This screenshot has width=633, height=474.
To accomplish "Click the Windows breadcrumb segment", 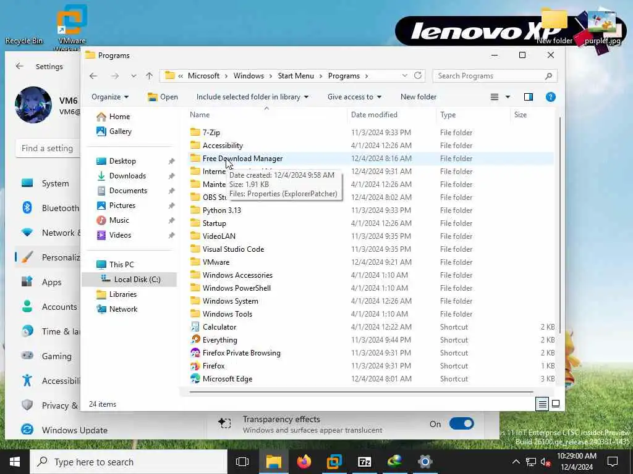I will (x=249, y=76).
